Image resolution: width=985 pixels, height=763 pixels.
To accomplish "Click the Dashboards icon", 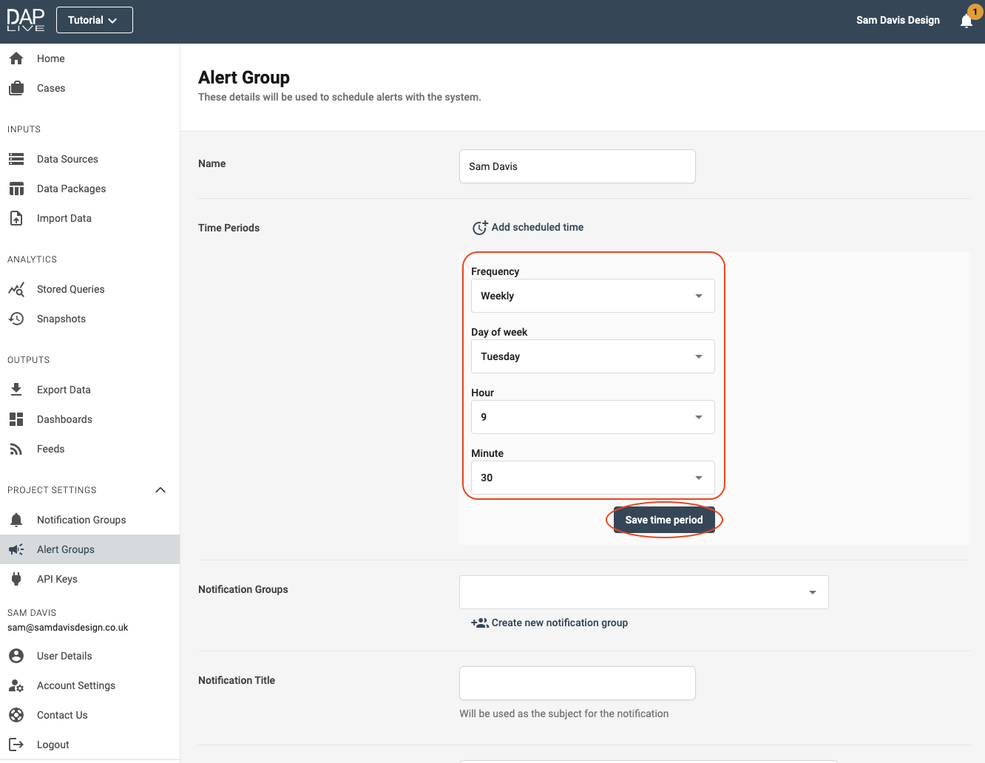I will click(x=16, y=419).
